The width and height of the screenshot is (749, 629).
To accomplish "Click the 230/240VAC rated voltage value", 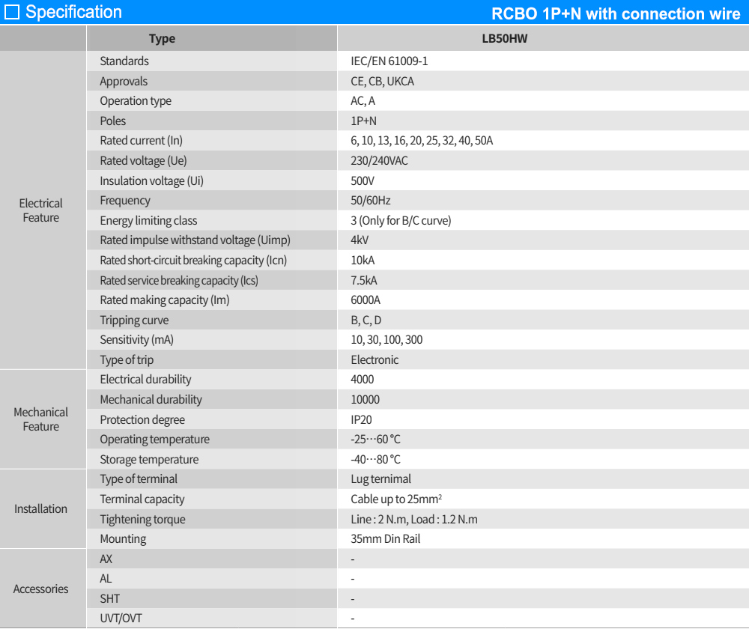I will click(x=379, y=161).
